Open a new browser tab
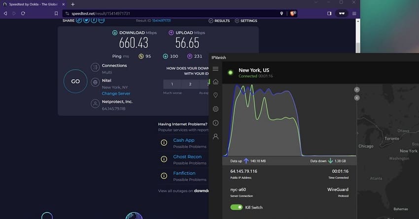419x219 pixels. [x=72, y=4]
